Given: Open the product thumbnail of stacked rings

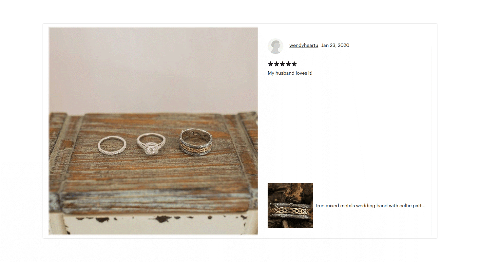Looking at the screenshot, I should (290, 206).
